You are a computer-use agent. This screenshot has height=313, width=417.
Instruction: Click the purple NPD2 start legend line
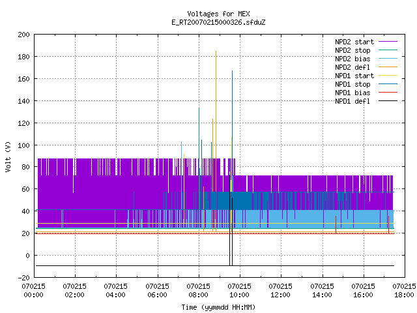(x=388, y=42)
